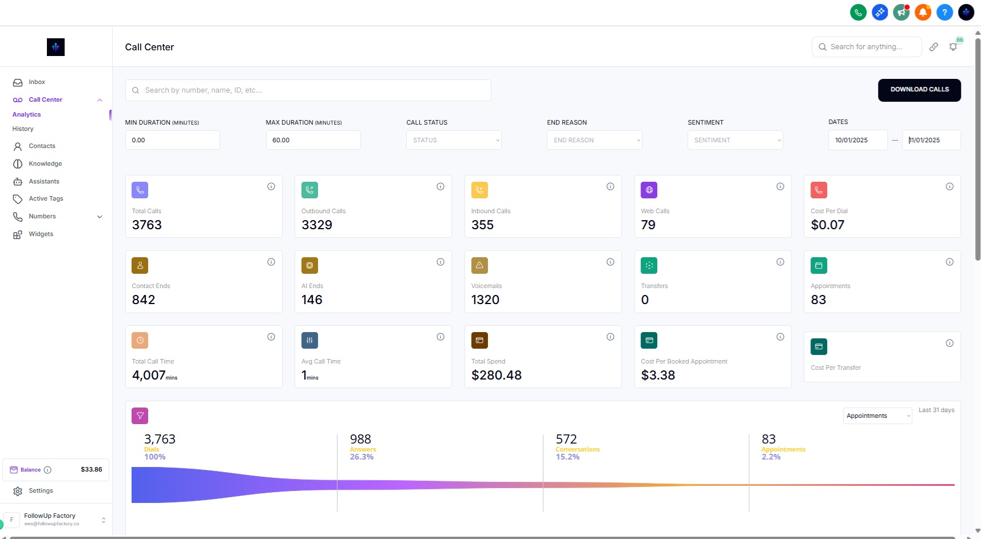Click the 572 Conversations funnel value
981x539 pixels.
(x=566, y=439)
